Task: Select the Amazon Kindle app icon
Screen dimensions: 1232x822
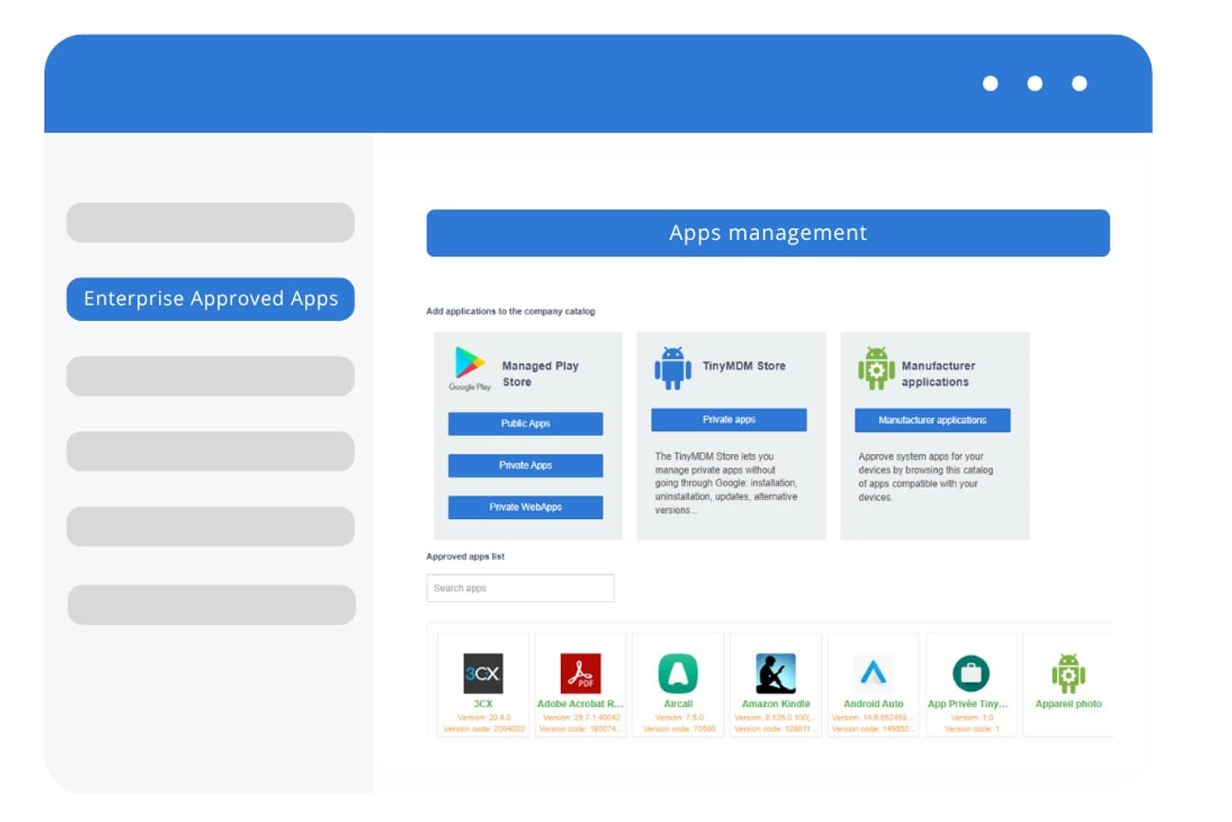Action: [776, 674]
